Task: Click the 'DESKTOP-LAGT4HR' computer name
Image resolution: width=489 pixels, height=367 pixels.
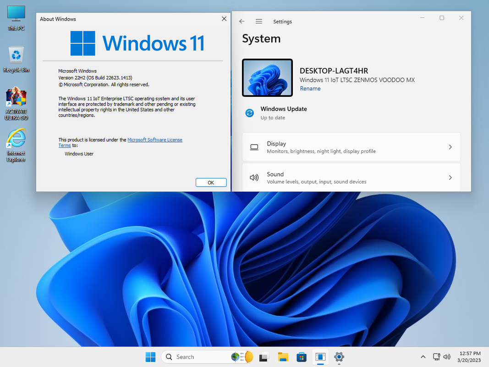Action: 334,71
